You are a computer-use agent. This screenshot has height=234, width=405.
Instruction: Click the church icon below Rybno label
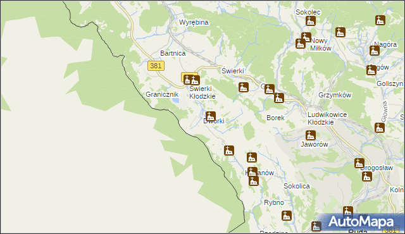[x=287, y=216]
